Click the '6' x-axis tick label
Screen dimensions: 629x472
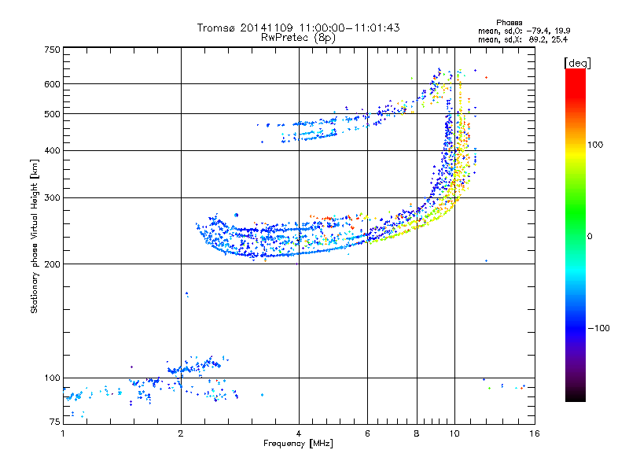[x=367, y=433]
